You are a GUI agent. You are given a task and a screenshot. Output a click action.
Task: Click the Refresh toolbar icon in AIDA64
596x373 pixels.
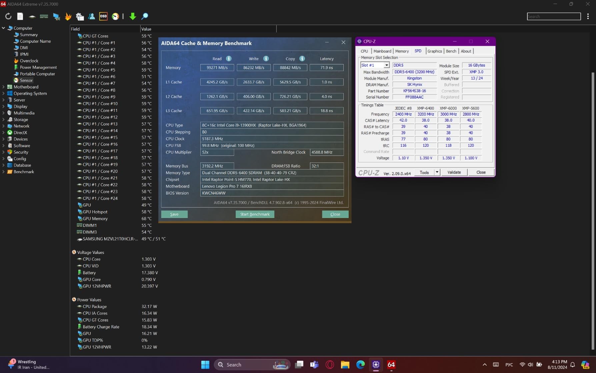pos(8,16)
